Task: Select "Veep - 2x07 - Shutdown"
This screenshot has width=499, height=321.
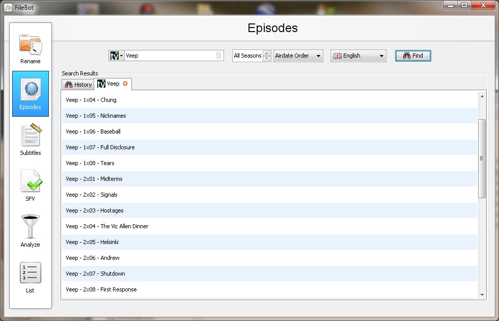Action: click(269, 274)
